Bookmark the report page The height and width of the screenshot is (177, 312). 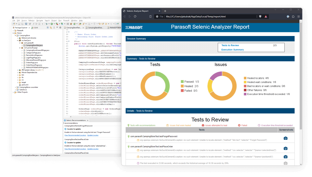[x=150, y=17]
